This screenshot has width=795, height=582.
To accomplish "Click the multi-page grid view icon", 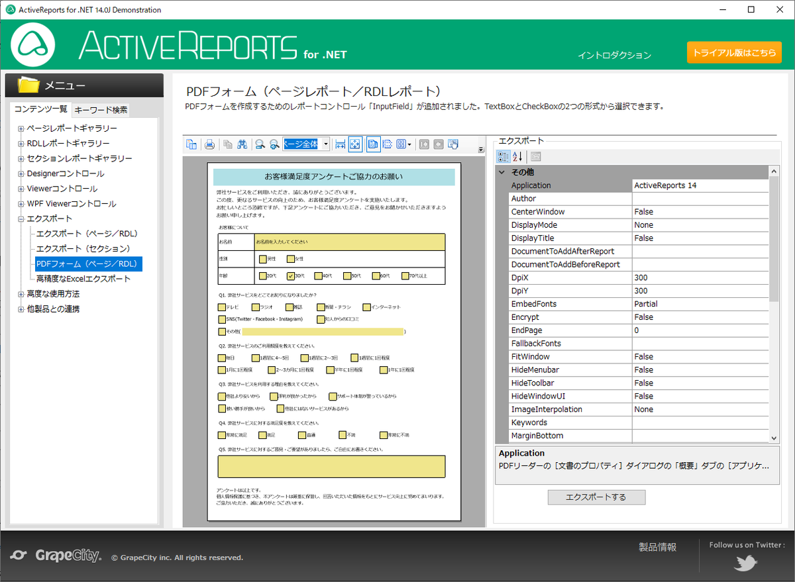I will (401, 144).
